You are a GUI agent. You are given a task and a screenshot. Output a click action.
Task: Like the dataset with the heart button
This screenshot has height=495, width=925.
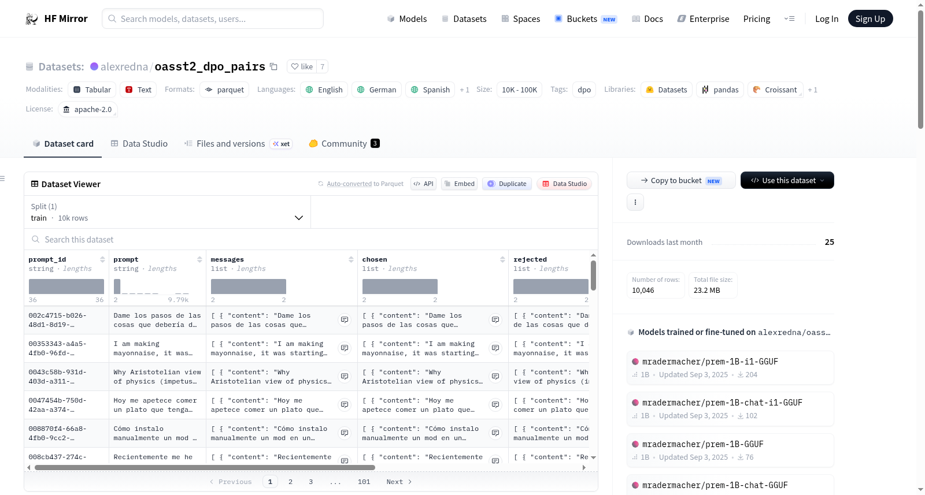point(302,66)
